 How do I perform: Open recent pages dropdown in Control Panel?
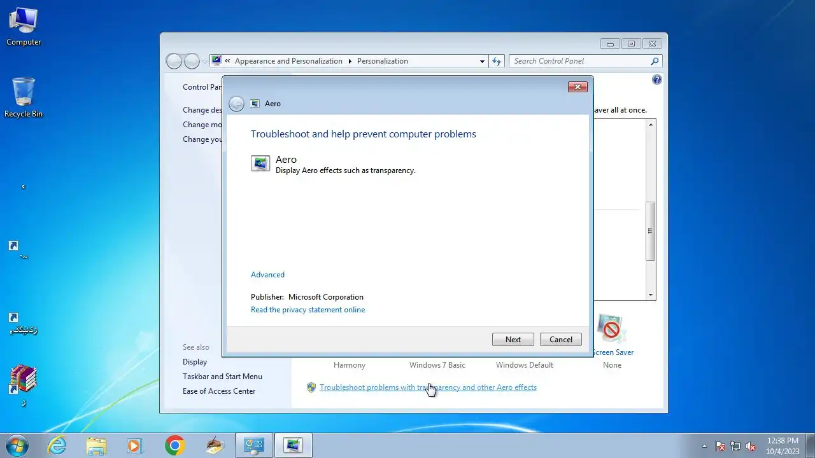[x=204, y=62]
